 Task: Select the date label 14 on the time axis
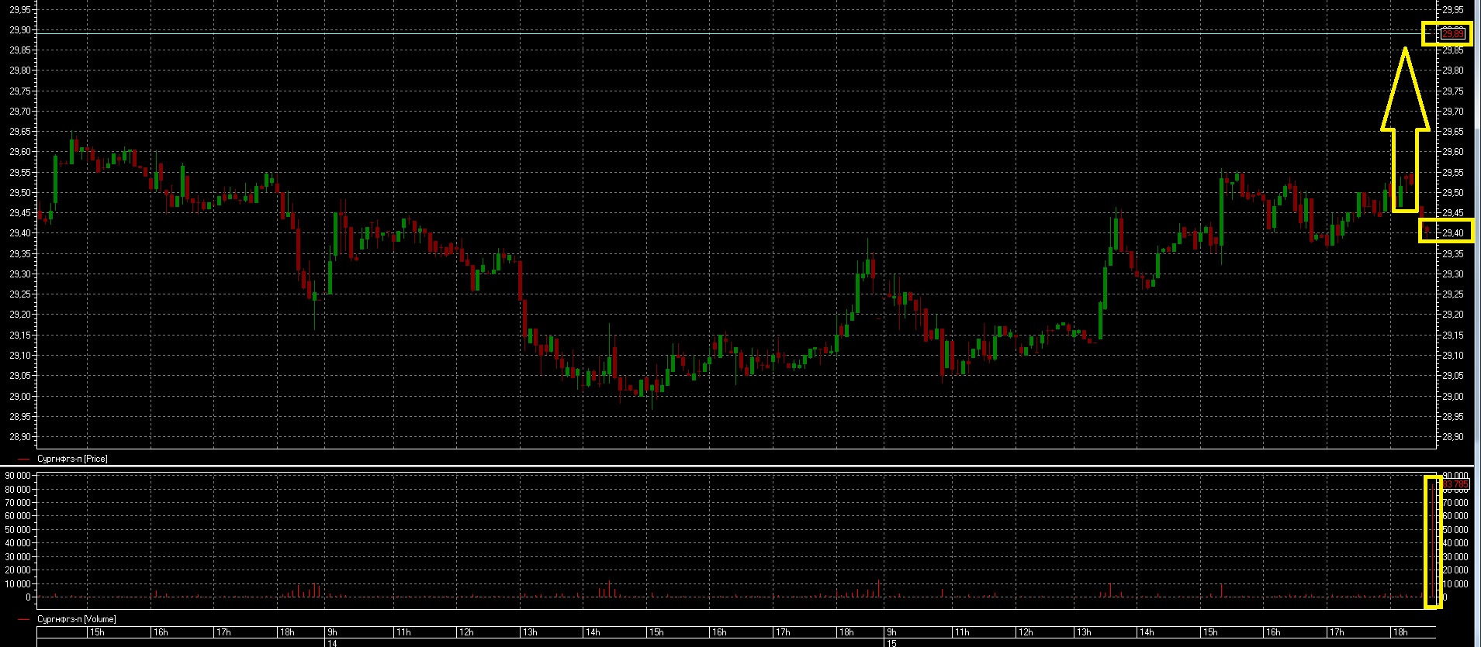(x=332, y=643)
